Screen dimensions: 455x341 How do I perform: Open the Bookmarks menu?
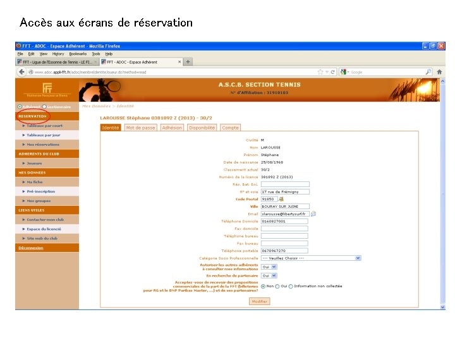[78, 54]
